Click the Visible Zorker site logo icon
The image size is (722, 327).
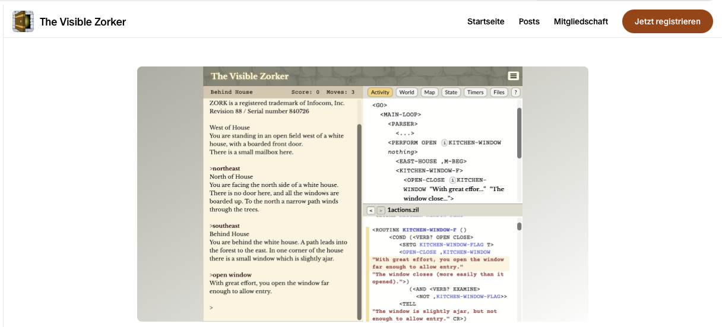(x=23, y=22)
